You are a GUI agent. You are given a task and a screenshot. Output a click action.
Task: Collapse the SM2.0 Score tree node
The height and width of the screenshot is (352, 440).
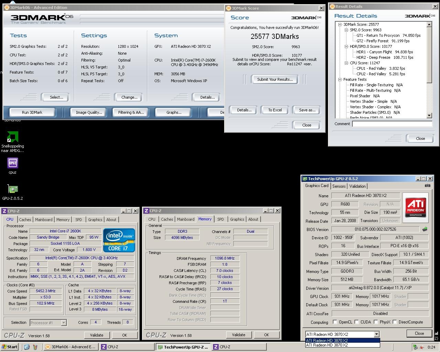tap(346, 30)
